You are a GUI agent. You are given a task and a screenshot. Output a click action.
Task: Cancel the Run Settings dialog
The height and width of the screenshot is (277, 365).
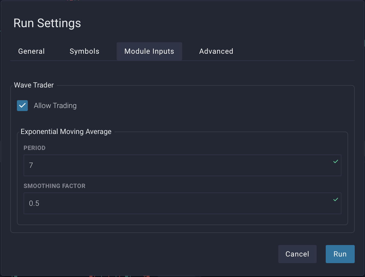pos(297,254)
